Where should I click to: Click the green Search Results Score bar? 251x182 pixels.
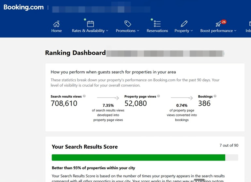tap(139, 157)
